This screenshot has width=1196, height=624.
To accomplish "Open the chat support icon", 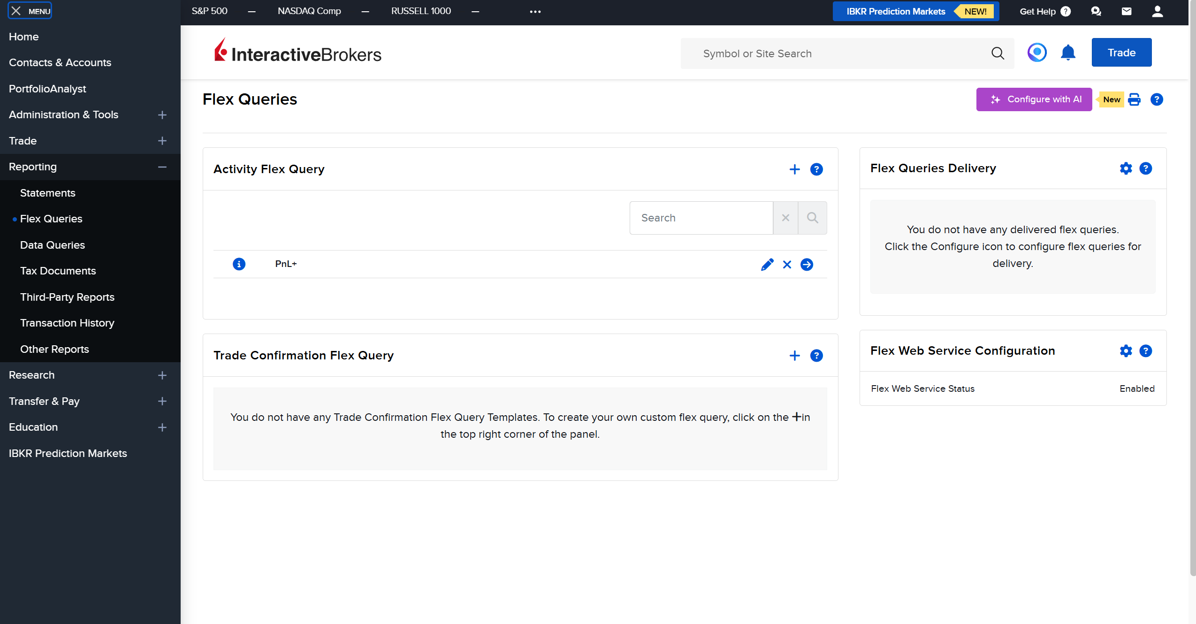I will click(x=1096, y=11).
